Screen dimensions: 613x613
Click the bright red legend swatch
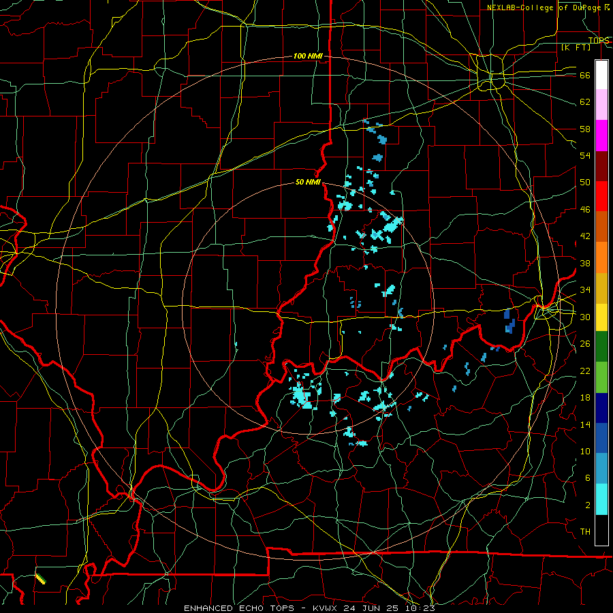pos(601,196)
